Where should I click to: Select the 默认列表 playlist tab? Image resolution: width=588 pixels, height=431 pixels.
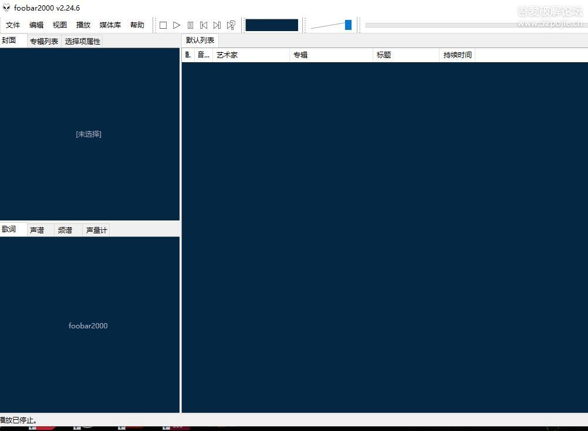point(200,40)
